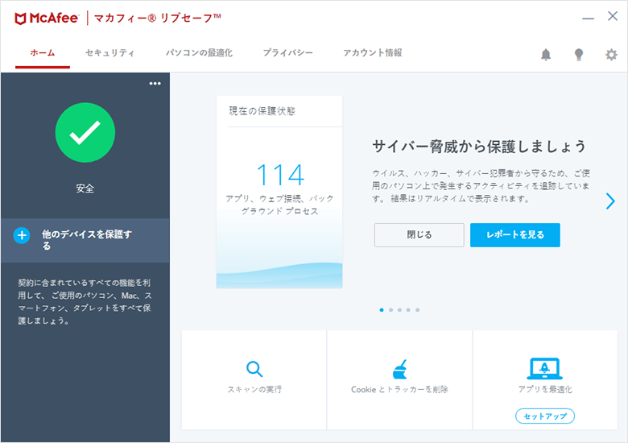Click the green checkmark status icon
628x443 pixels.
[85, 133]
